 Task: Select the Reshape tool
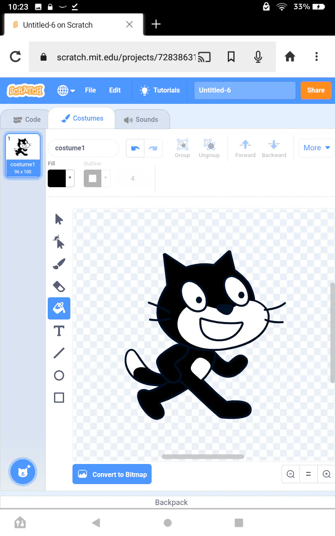tap(59, 242)
